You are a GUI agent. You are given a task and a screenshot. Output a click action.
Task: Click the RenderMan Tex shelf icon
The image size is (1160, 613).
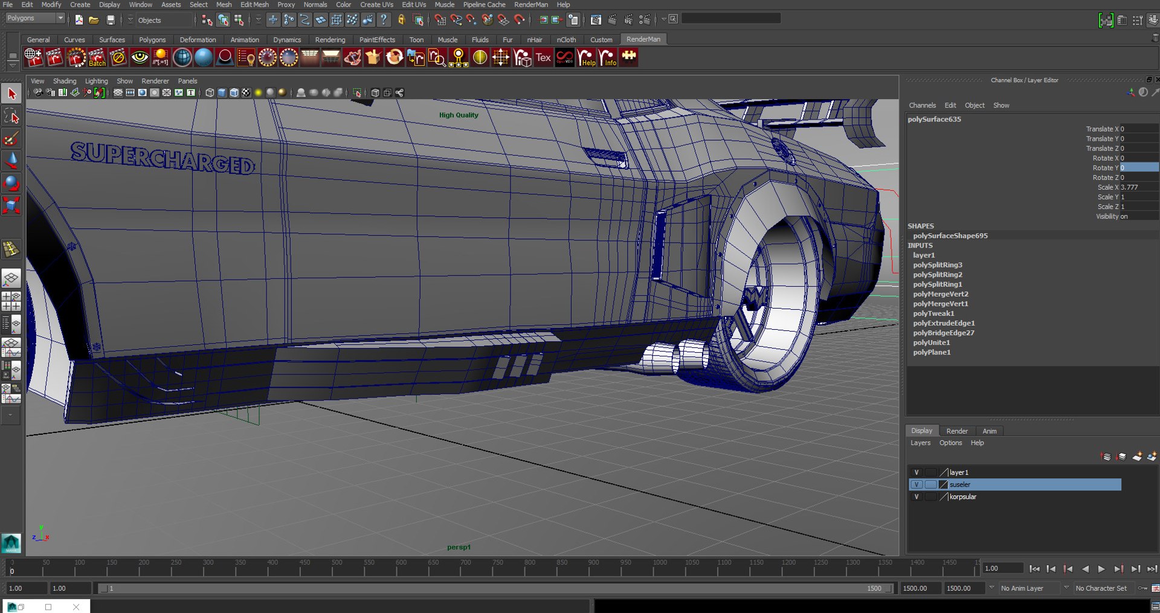coord(543,57)
